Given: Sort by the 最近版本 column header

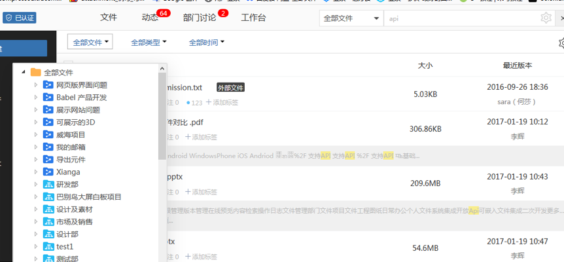Looking at the screenshot, I should (518, 65).
